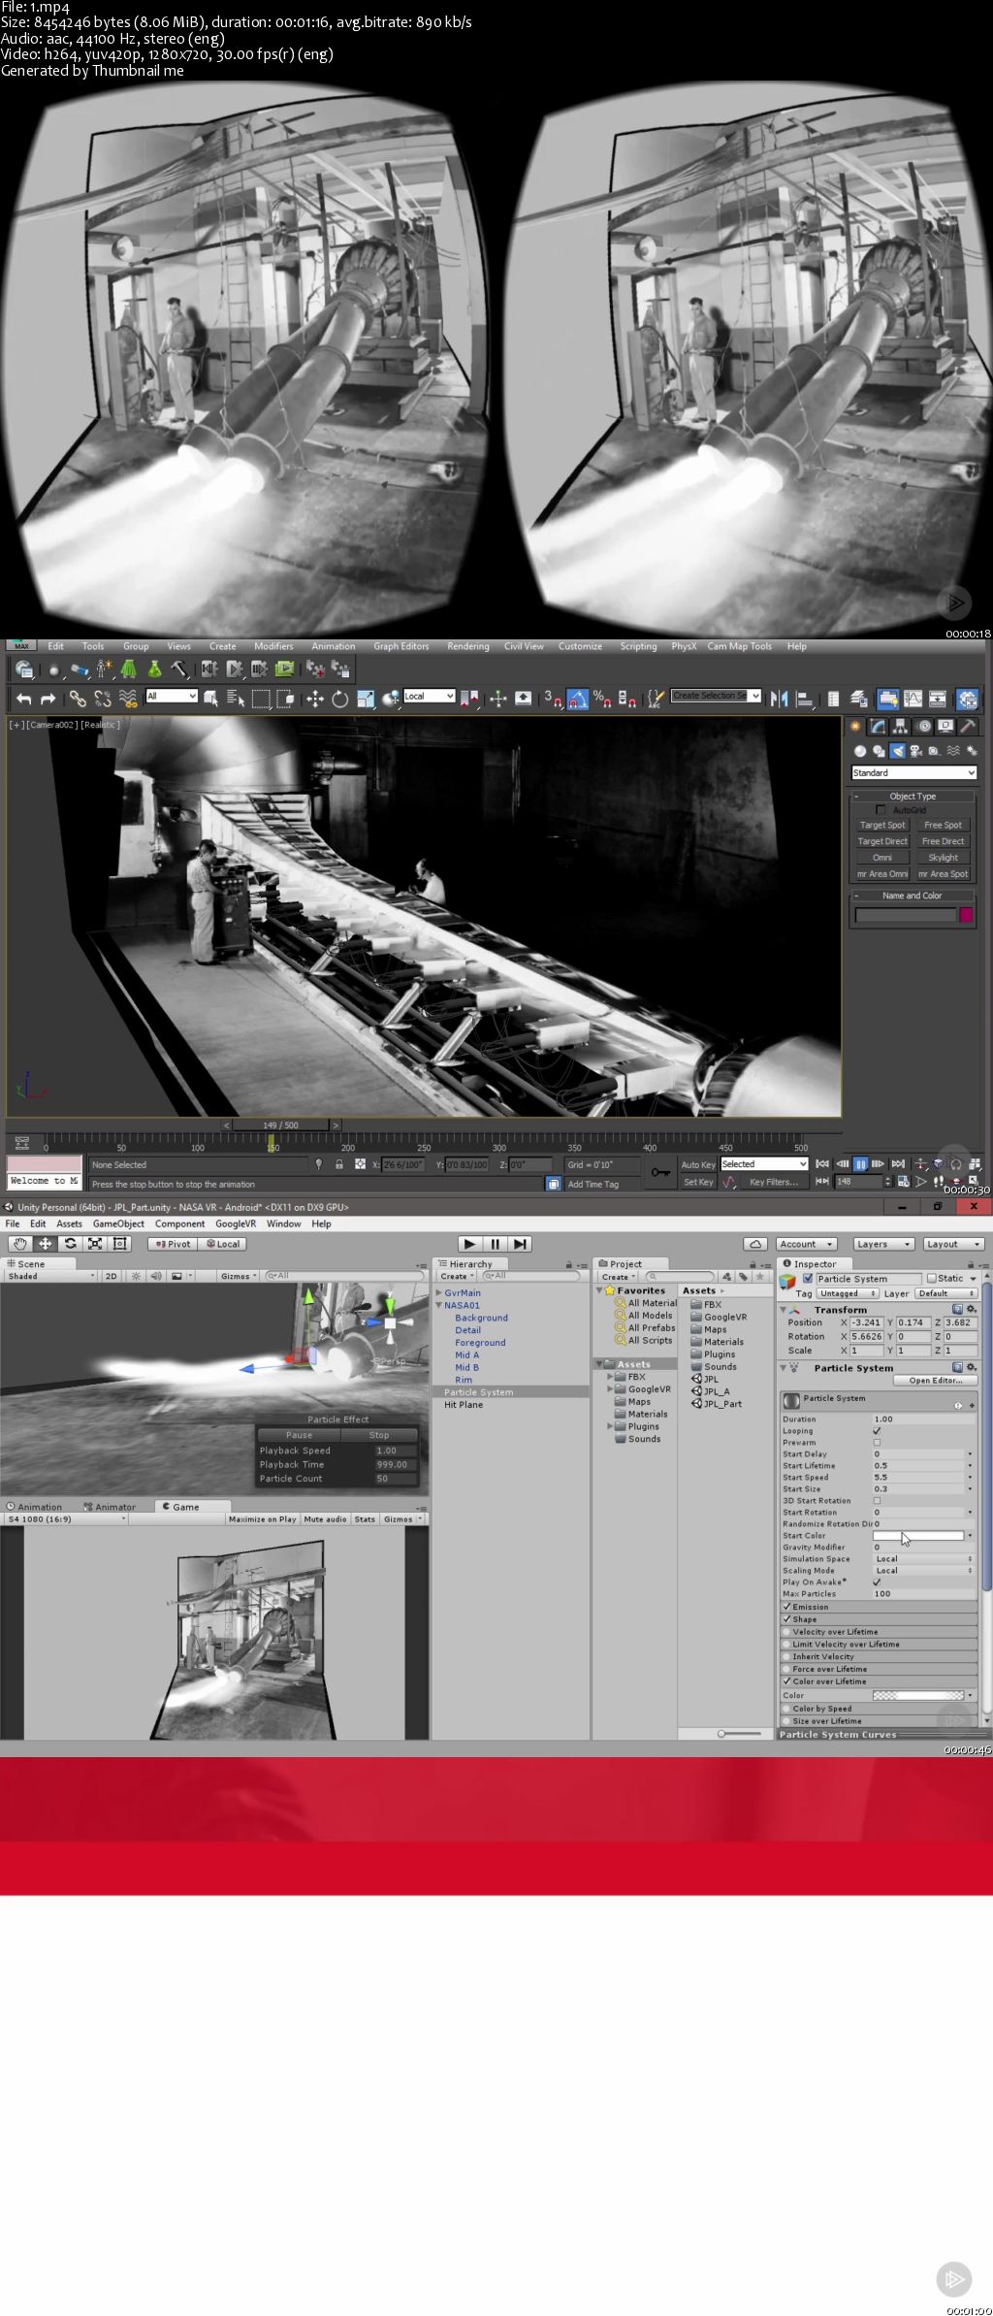The height and width of the screenshot is (2316, 993).
Task: Click the Step button in Unity toolbar
Action: click(520, 1244)
